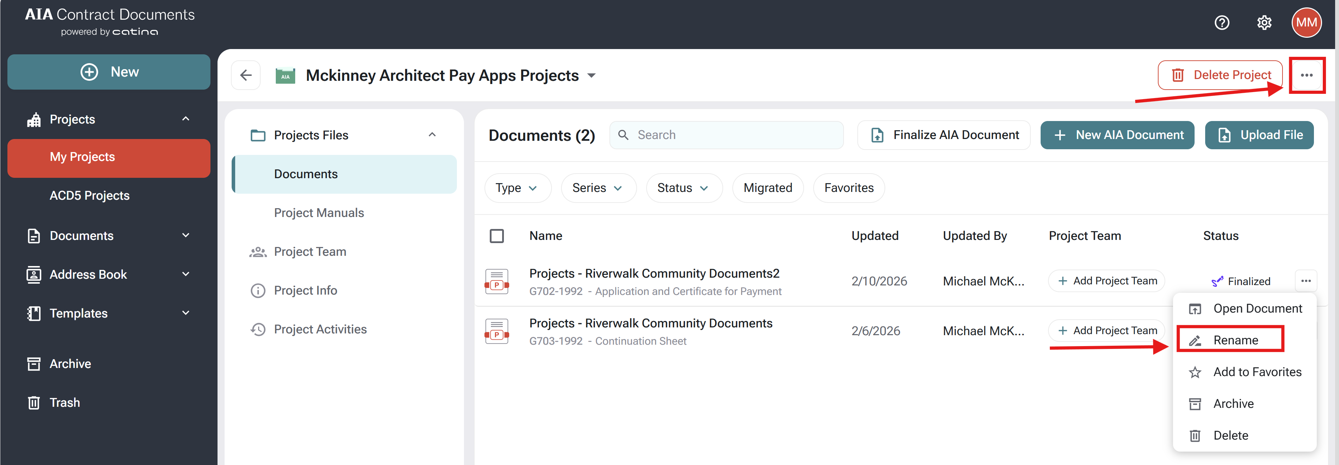The width and height of the screenshot is (1339, 465).
Task: Click the help question mark icon
Action: coord(1221,23)
